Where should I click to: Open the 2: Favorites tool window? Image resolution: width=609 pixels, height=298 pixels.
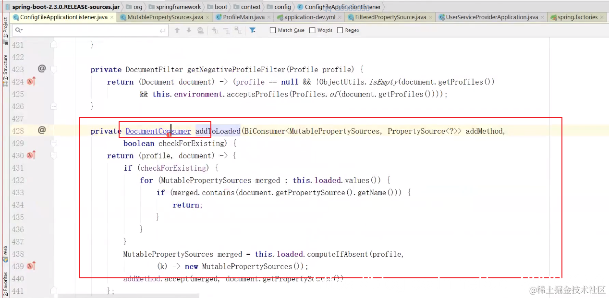pyautogui.click(x=5, y=284)
